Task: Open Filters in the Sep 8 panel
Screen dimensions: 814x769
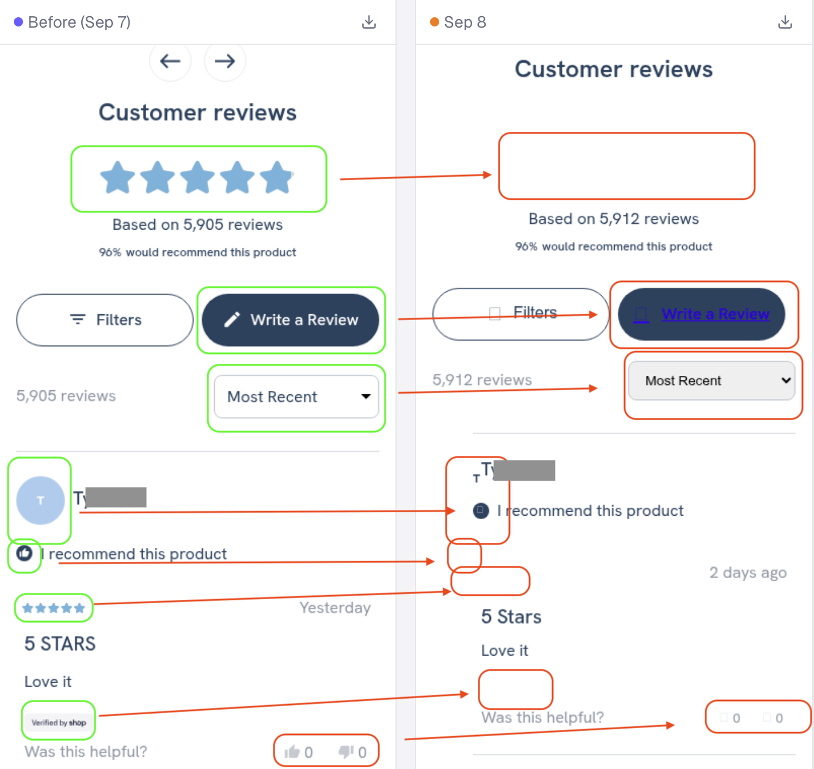Action: [x=521, y=314]
